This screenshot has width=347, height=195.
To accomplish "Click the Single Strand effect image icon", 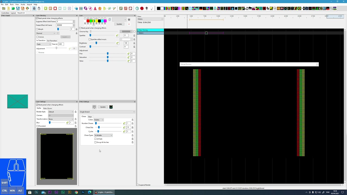I will pos(111,107).
